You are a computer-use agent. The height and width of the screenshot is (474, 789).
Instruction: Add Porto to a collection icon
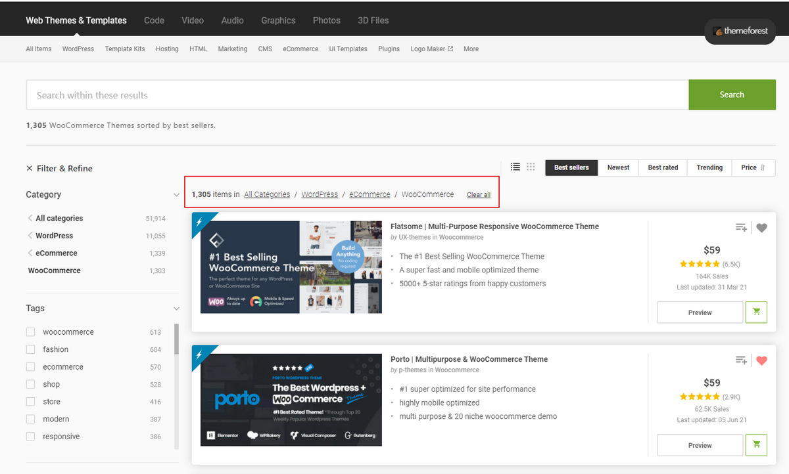[741, 360]
